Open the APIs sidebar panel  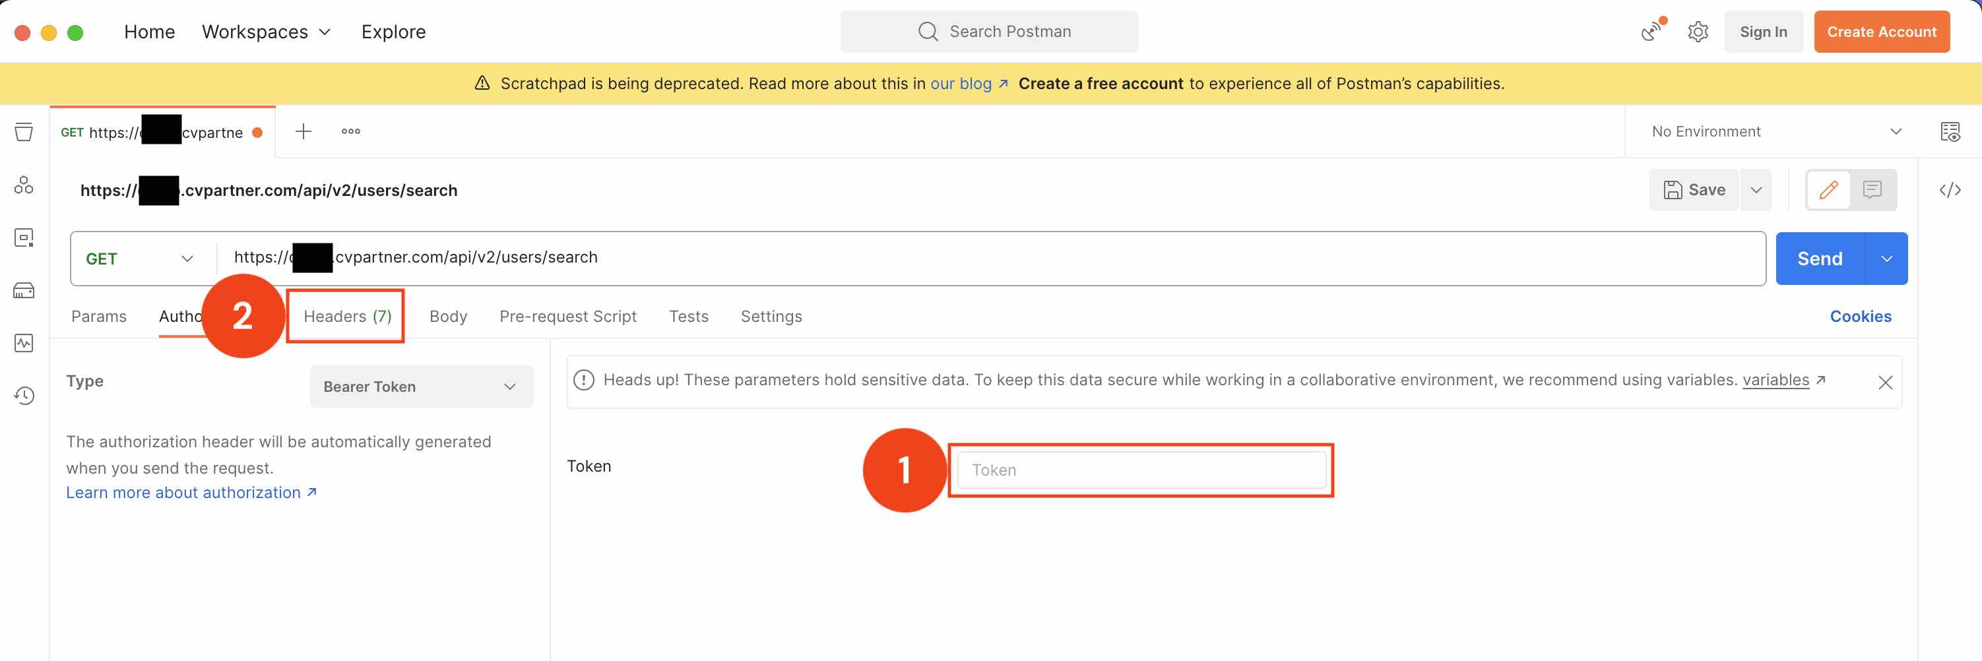(24, 185)
